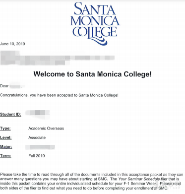This screenshot has height=194, width=185.
Task: Click the Type label
Action: click(x=5, y=129)
